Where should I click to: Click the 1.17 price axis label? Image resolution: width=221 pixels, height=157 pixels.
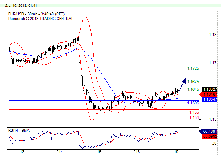click(x=212, y=63)
